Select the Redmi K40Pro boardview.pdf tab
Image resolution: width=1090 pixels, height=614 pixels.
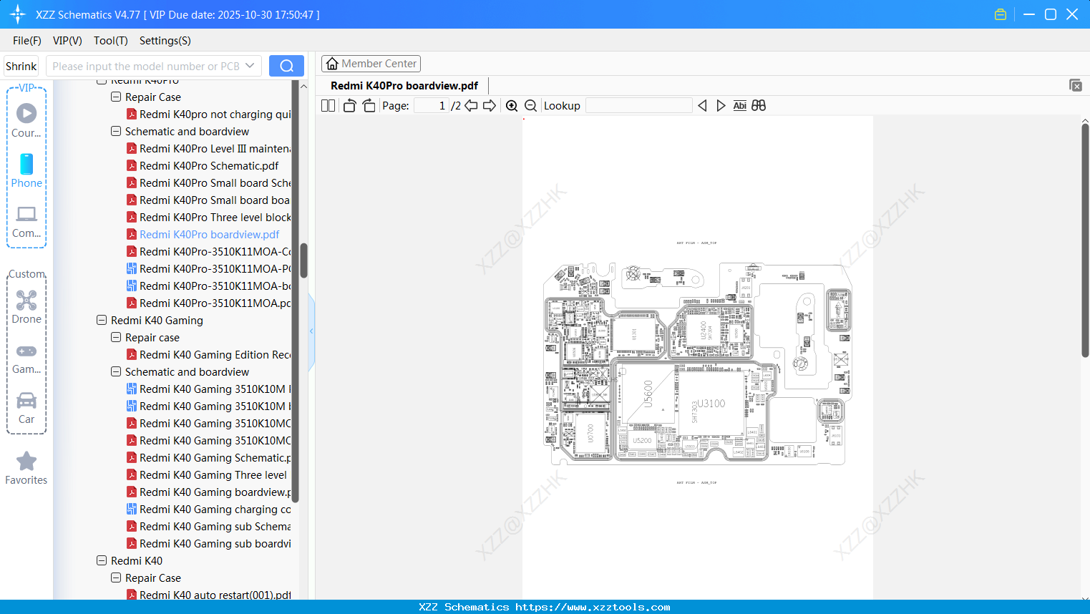[x=404, y=86]
